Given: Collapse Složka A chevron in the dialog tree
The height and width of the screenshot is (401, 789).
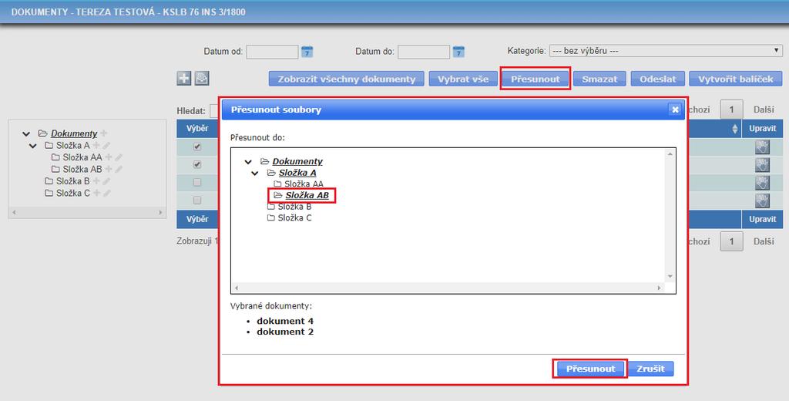Looking at the screenshot, I should (255, 174).
